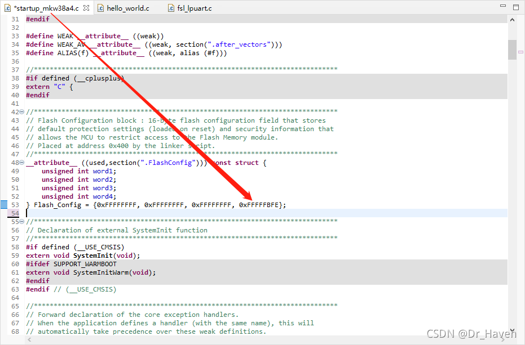Click the first 0xFFFFFFFF value in Flash_Config

[x=117, y=205]
